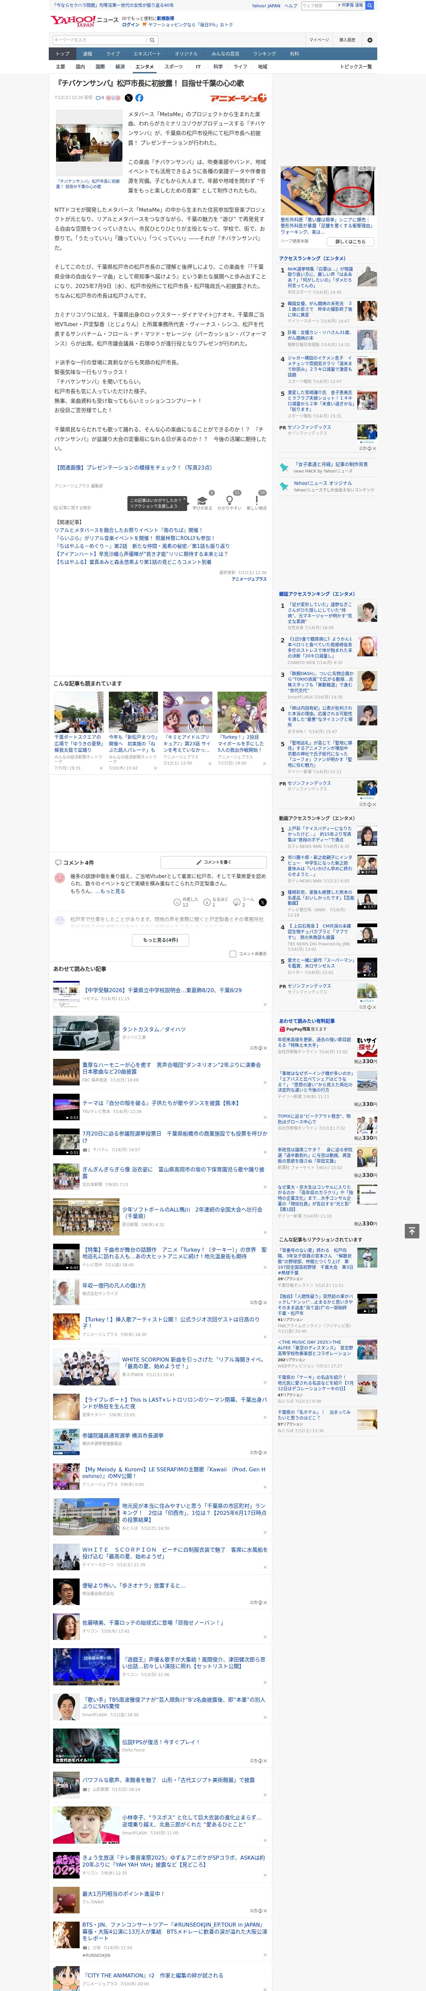426x1991 pixels.
Task: Click the なるほど reaction on first comment
Action: (216, 902)
